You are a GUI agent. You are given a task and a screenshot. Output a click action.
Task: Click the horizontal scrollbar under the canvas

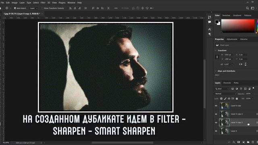pos(123,143)
